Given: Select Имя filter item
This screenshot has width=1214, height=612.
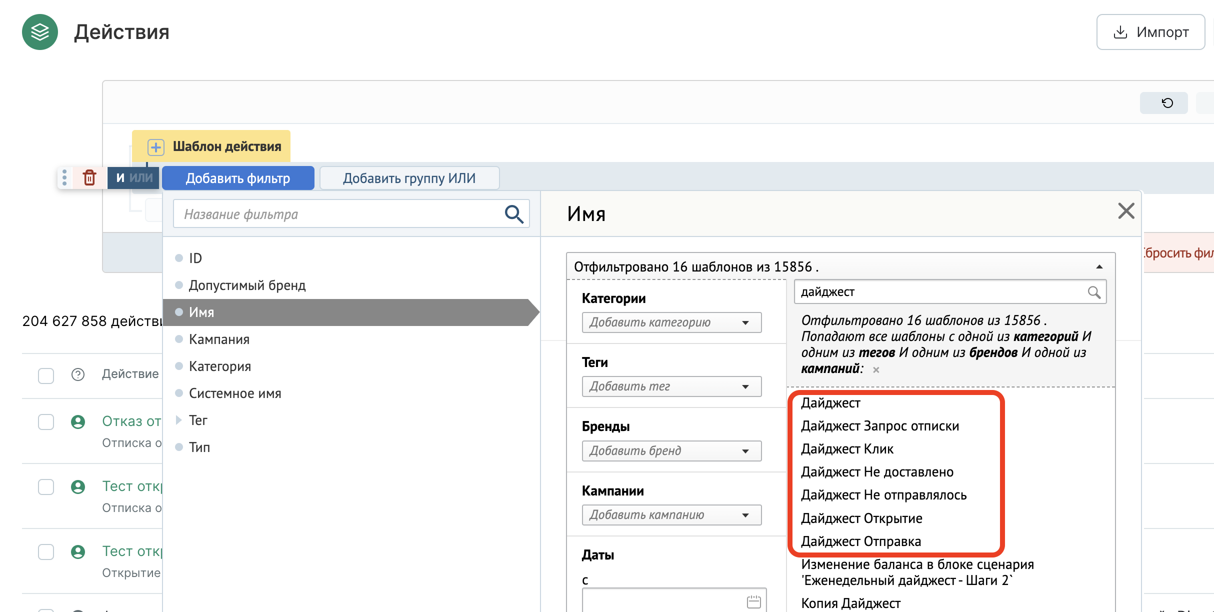Looking at the screenshot, I should (x=350, y=312).
